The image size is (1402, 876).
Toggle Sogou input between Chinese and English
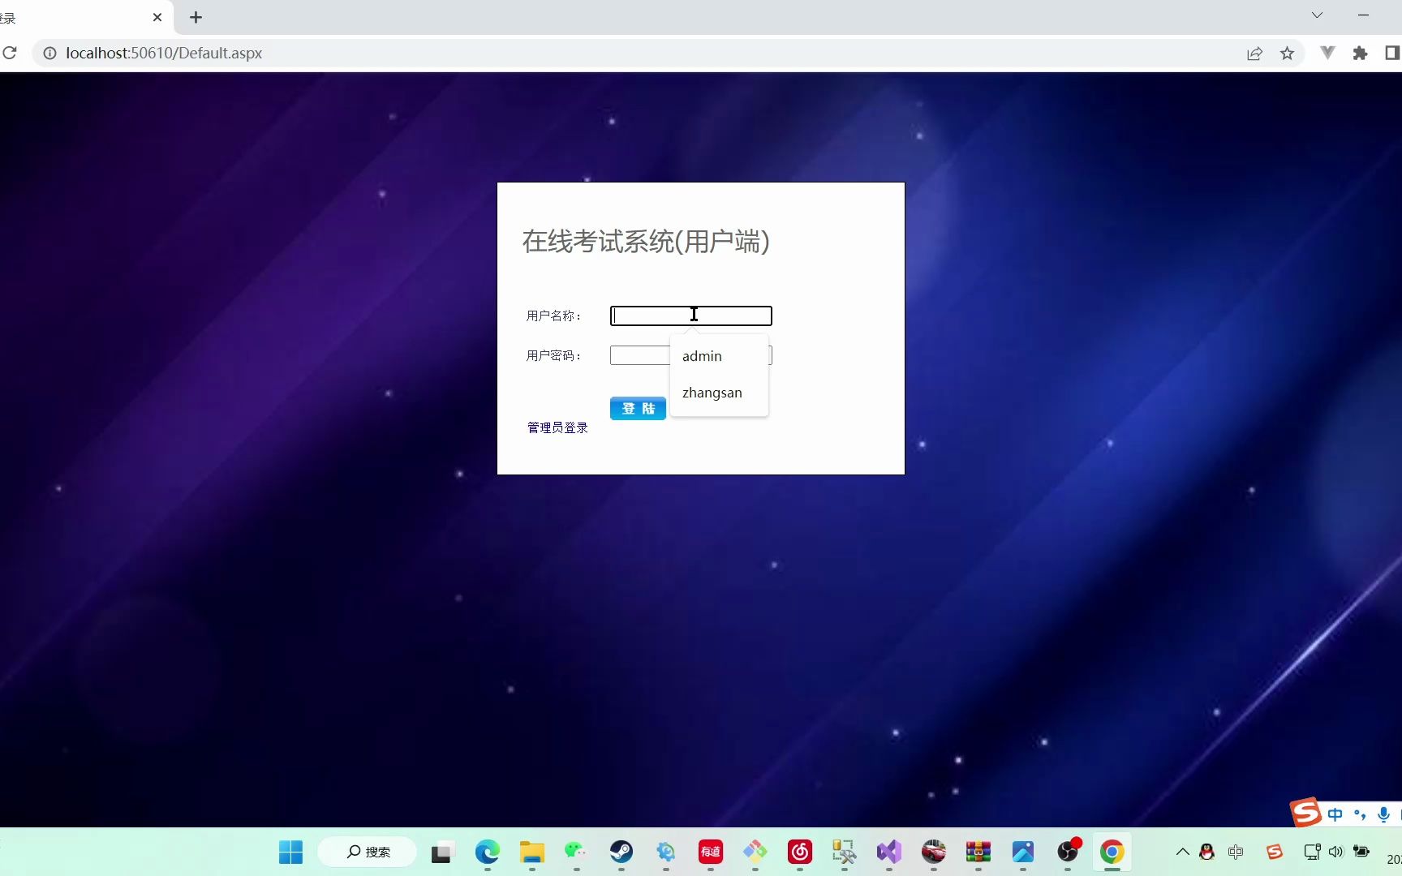(x=1336, y=814)
